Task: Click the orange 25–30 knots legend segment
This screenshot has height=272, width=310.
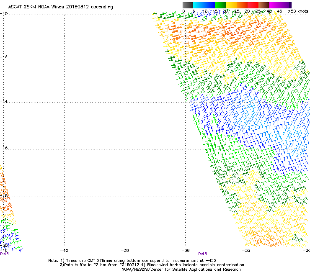Action: [242, 5]
